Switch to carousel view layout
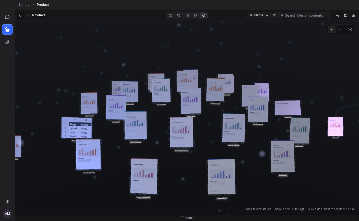This screenshot has width=359, height=221. tap(195, 15)
